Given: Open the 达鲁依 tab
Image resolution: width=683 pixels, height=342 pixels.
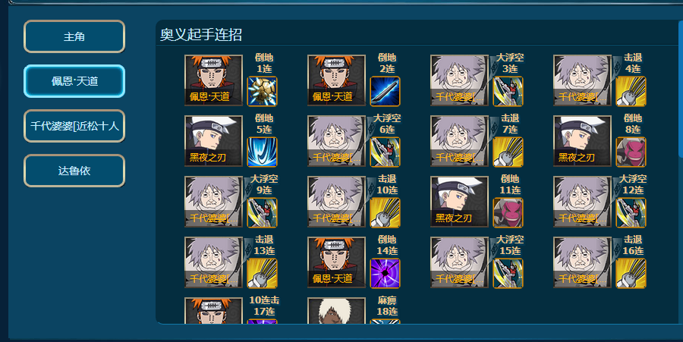Looking at the screenshot, I should 74,171.
